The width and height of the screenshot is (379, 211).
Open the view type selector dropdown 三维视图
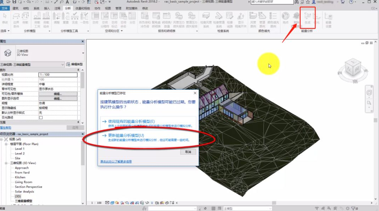[x=32, y=64]
